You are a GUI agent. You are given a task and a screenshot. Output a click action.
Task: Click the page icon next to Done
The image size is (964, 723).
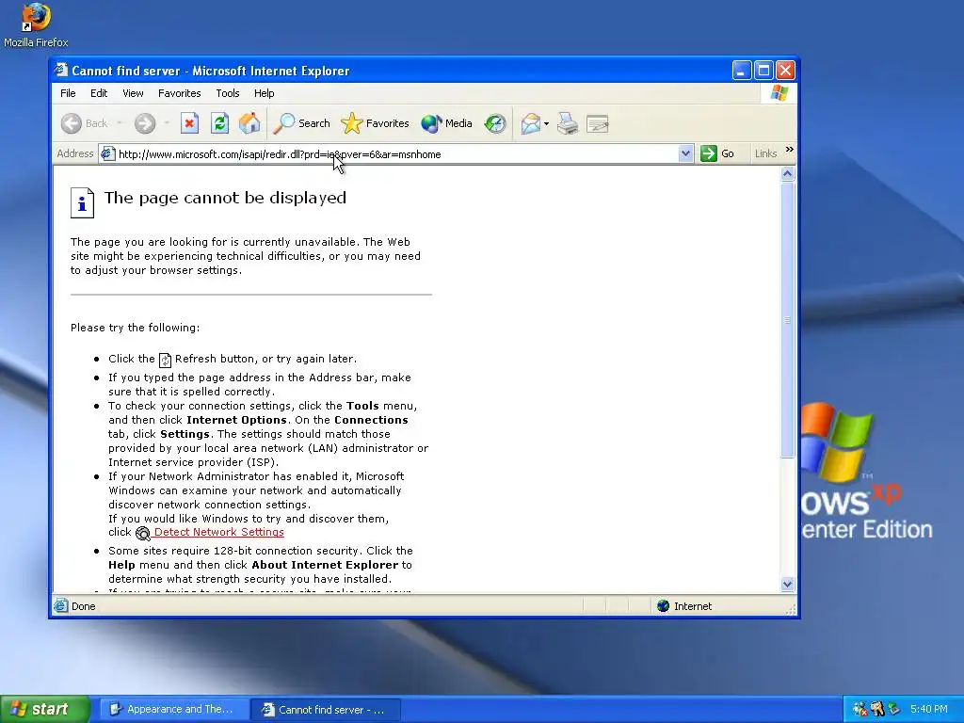(x=61, y=606)
